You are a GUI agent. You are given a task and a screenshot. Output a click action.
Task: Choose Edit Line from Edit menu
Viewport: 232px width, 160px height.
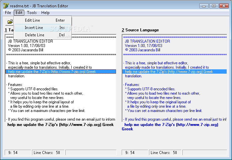tap(43, 20)
